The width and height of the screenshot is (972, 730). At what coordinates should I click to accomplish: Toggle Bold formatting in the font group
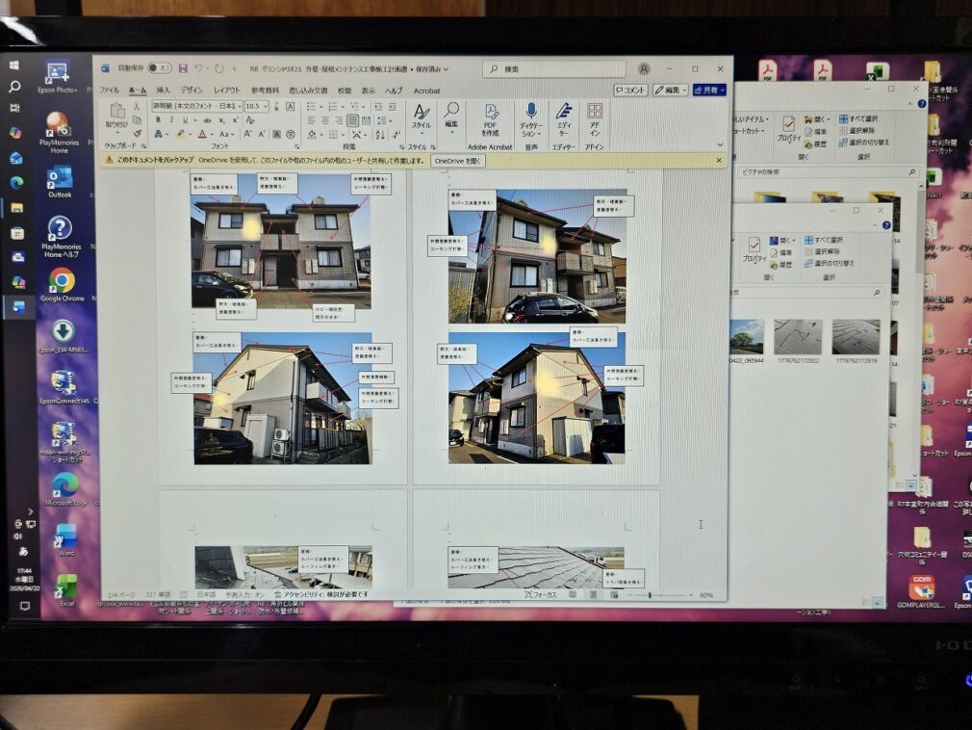[x=158, y=120]
